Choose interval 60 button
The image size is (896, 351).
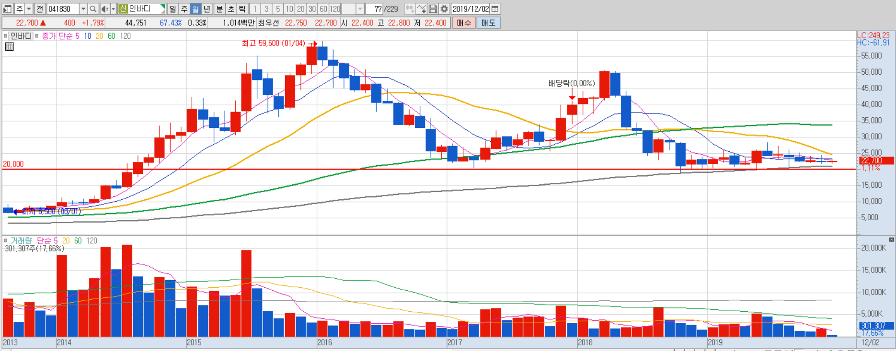pos(324,9)
